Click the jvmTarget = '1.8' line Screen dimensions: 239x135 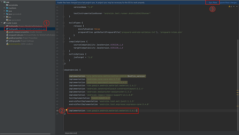pos(83,57)
